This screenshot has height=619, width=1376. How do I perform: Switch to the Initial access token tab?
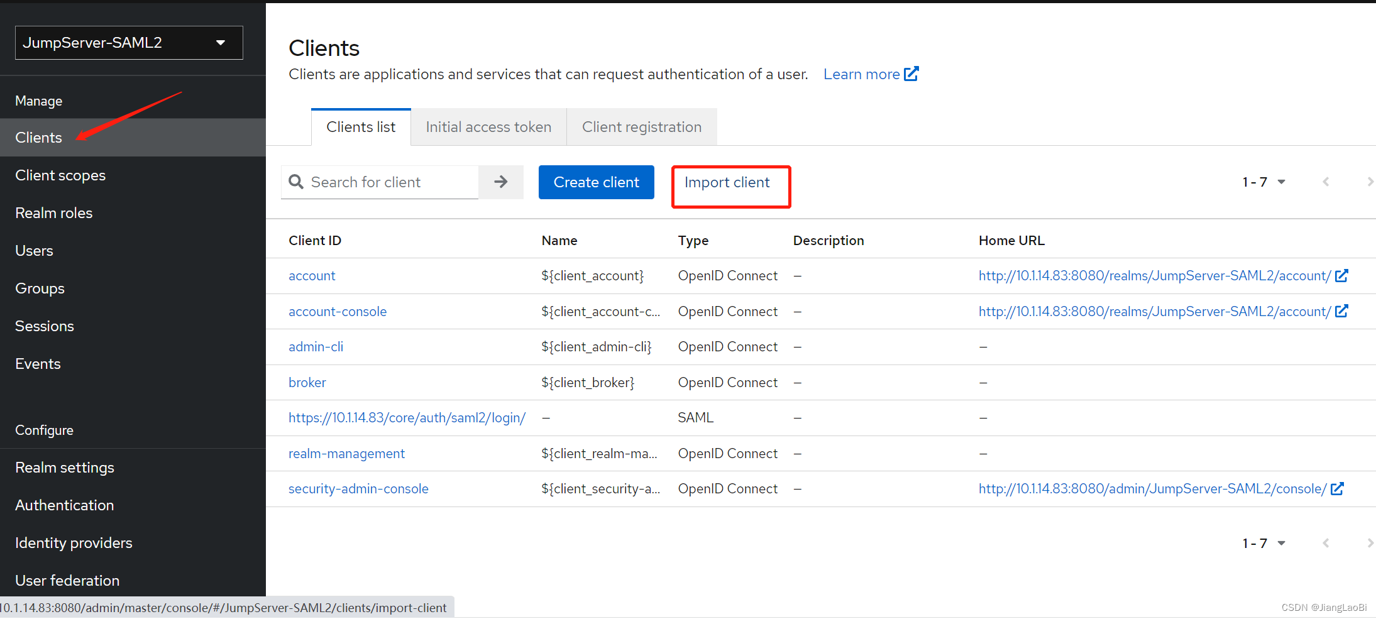(x=488, y=126)
